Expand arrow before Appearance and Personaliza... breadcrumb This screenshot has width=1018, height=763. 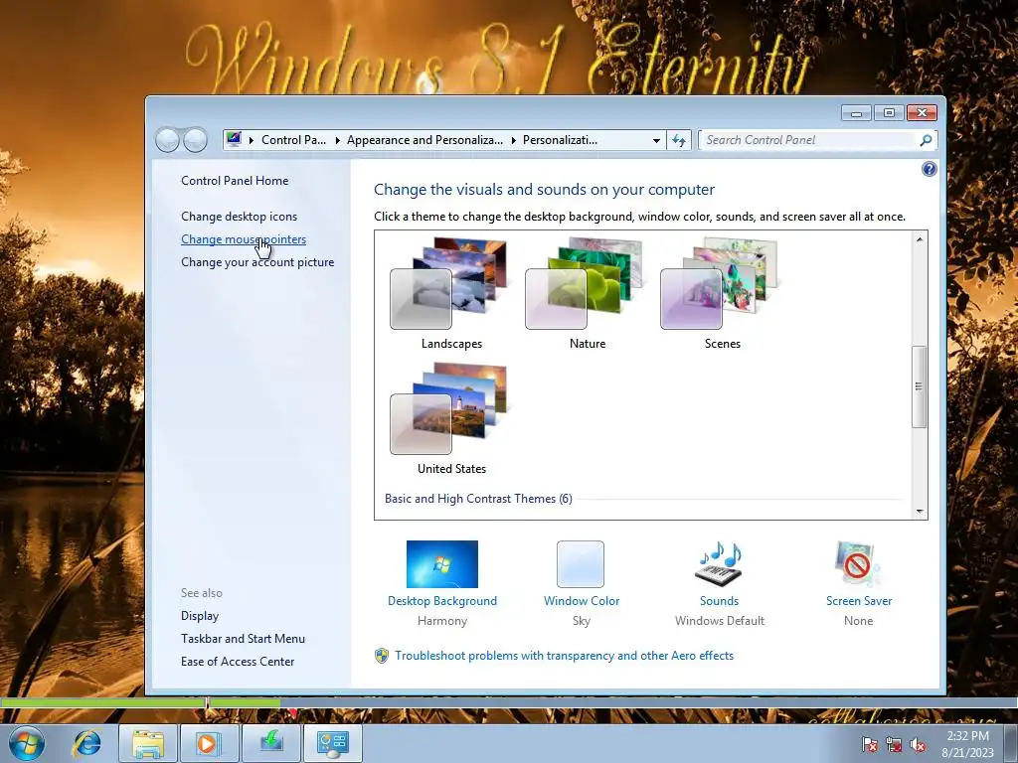point(338,140)
